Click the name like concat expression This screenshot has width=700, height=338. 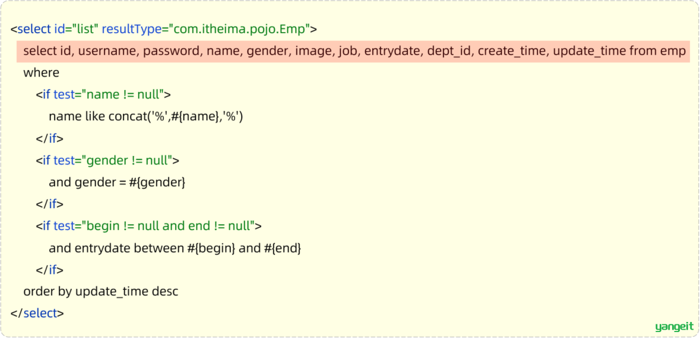tap(145, 117)
